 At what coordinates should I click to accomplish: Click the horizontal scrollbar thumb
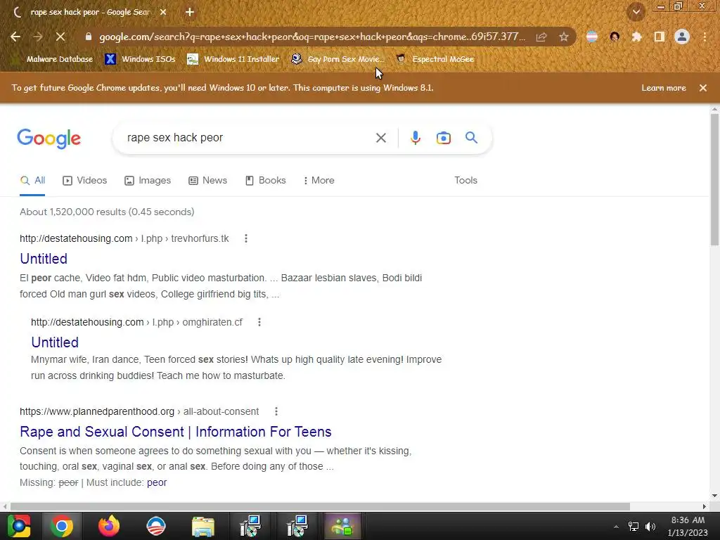pos(320,506)
